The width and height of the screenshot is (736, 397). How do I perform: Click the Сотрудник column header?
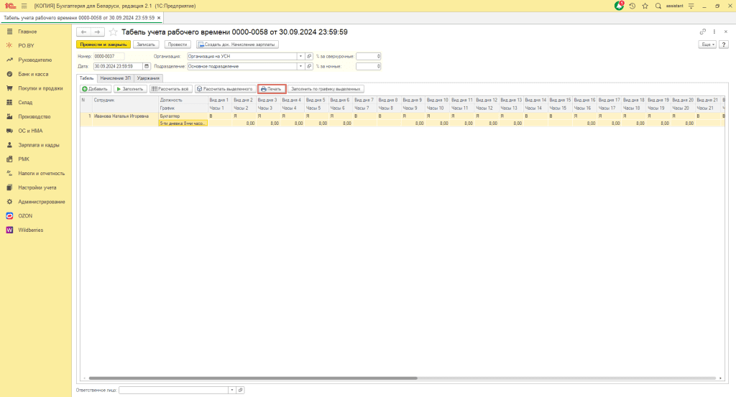(x=125, y=101)
